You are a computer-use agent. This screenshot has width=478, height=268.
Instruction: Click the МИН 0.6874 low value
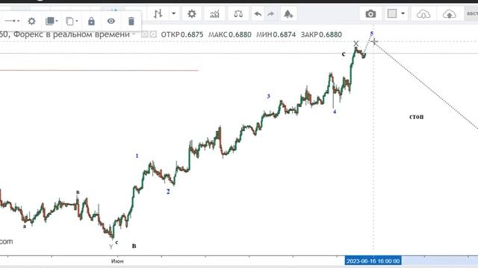tap(276, 35)
